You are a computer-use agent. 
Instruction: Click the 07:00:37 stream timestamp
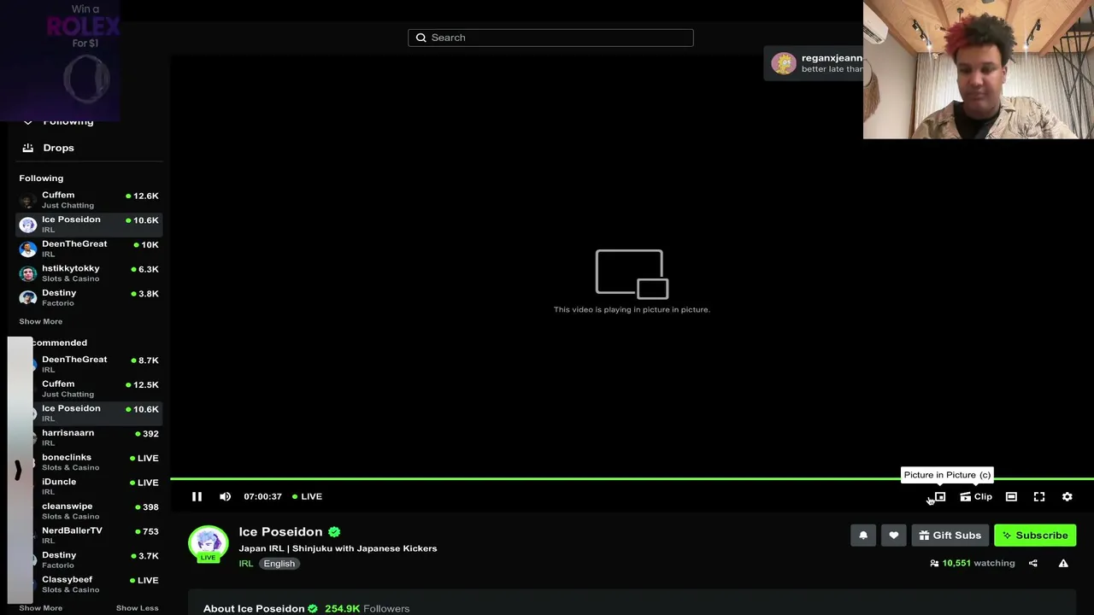pos(262,496)
